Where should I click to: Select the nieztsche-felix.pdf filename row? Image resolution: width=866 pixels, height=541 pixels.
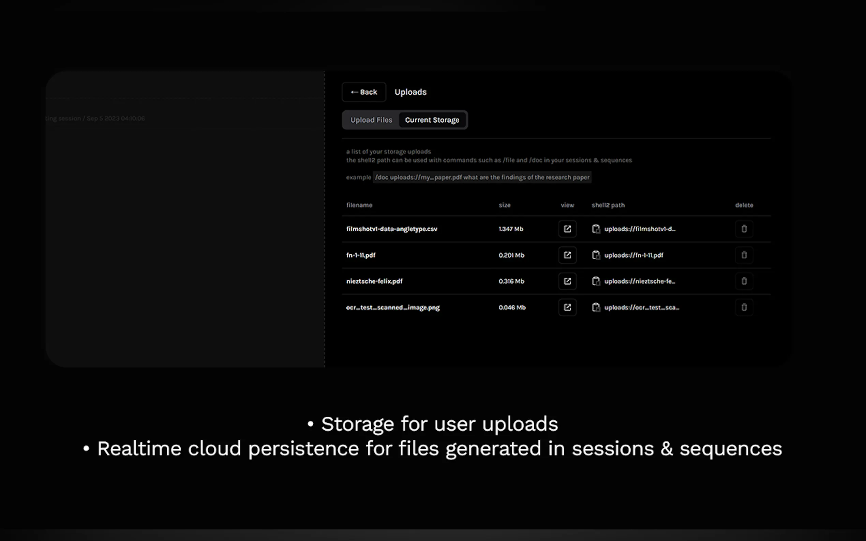(374, 281)
